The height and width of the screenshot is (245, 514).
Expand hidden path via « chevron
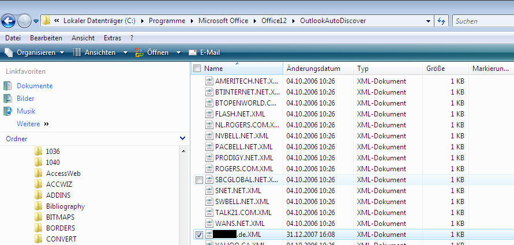[57, 21]
